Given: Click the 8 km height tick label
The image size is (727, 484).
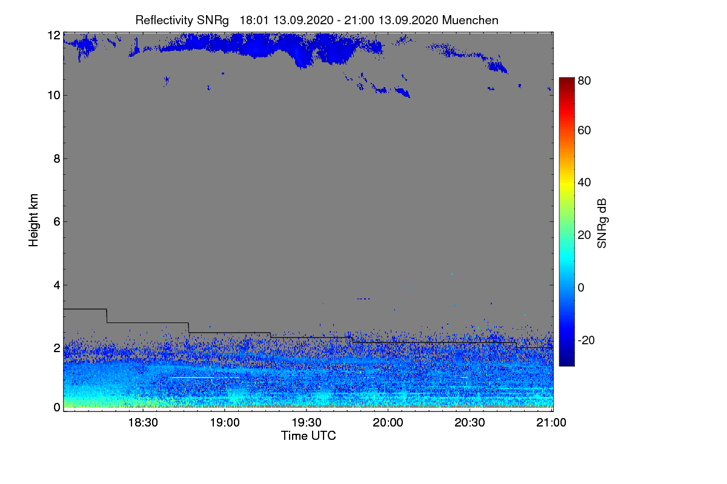Looking at the screenshot, I should pyautogui.click(x=57, y=159).
